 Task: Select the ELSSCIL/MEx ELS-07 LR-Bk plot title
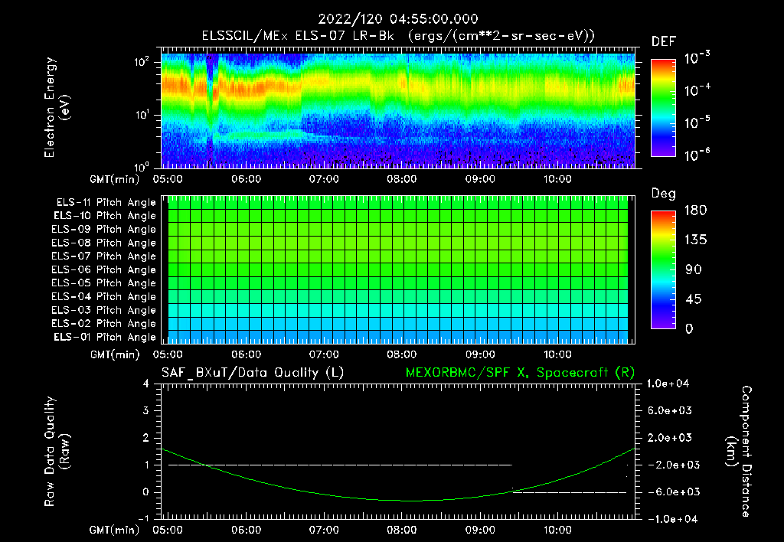click(398, 36)
